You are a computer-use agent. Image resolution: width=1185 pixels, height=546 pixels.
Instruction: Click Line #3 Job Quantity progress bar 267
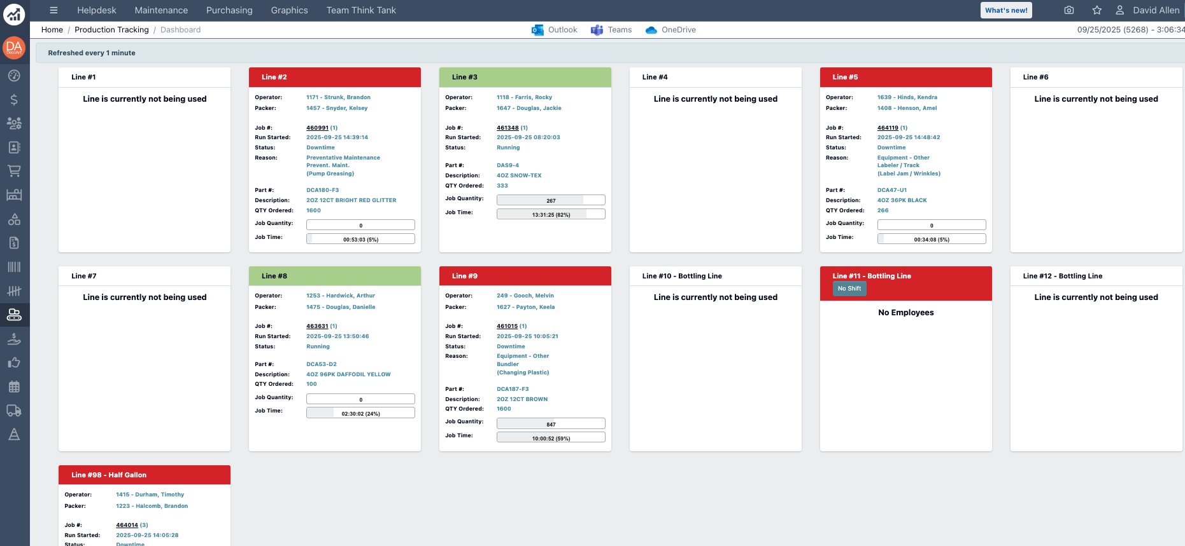(551, 200)
